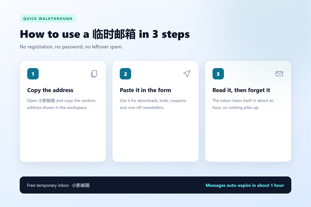Image resolution: width=311 pixels, height=207 pixels.
Task: Click the copy icon in step 1 card
Action: pyautogui.click(x=94, y=74)
